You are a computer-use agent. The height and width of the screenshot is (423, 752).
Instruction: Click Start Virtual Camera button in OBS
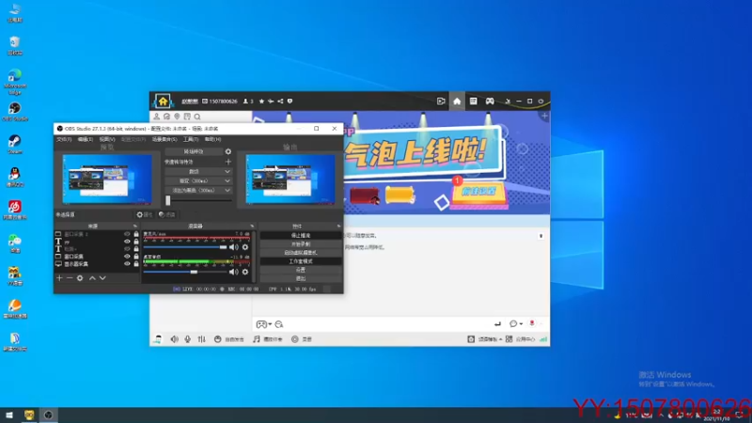pyautogui.click(x=301, y=253)
